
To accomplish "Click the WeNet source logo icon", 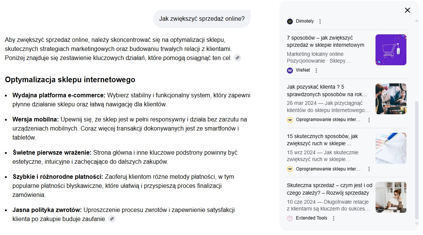I will point(290,70).
